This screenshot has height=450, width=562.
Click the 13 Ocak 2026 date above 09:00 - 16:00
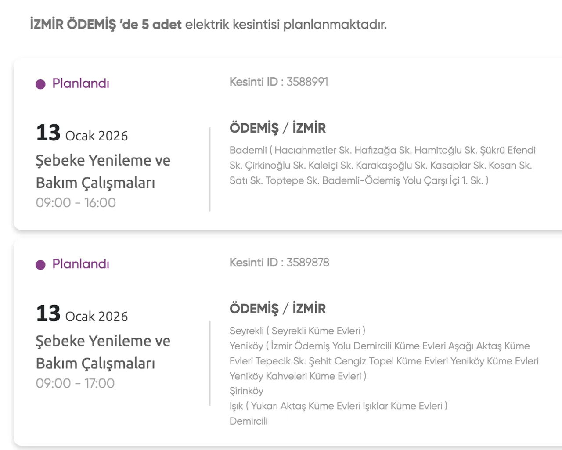click(82, 133)
